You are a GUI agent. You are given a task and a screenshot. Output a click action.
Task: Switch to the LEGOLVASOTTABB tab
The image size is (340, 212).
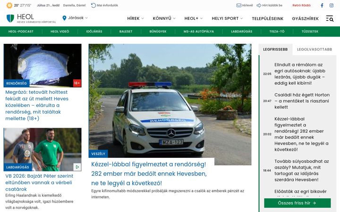coord(314,49)
